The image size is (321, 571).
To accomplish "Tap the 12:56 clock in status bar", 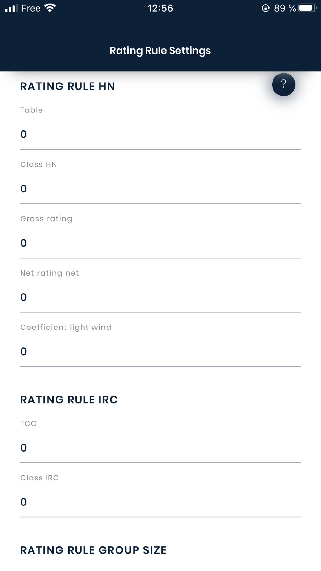I will 160,8.
